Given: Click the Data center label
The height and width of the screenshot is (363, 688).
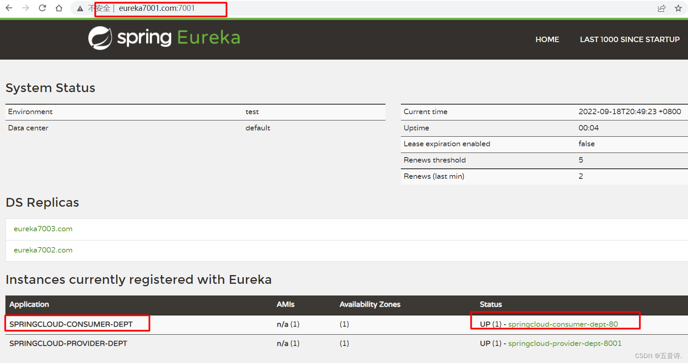Looking at the screenshot, I should tap(28, 128).
